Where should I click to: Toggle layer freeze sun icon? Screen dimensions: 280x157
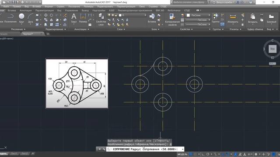point(112,15)
